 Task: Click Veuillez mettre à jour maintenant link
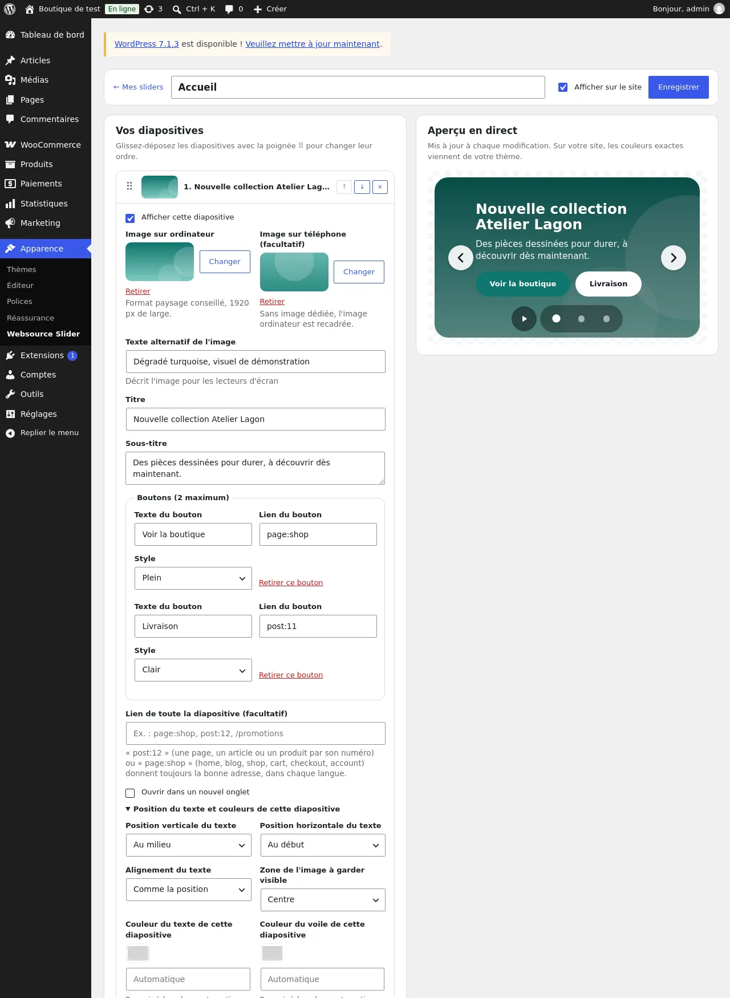click(x=313, y=44)
